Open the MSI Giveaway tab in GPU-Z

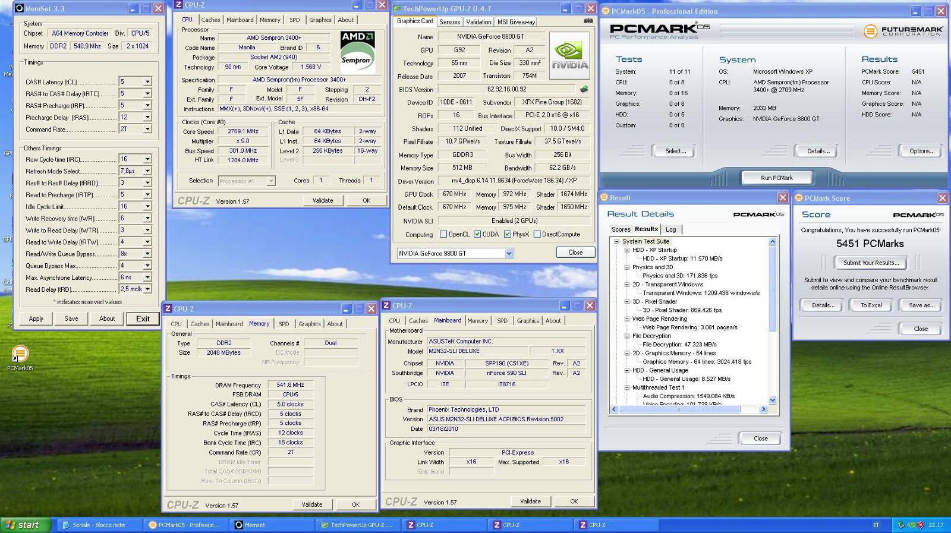point(516,21)
